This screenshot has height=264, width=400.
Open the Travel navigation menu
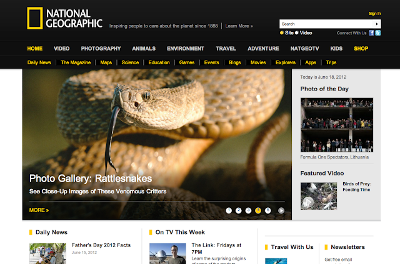pos(226,48)
